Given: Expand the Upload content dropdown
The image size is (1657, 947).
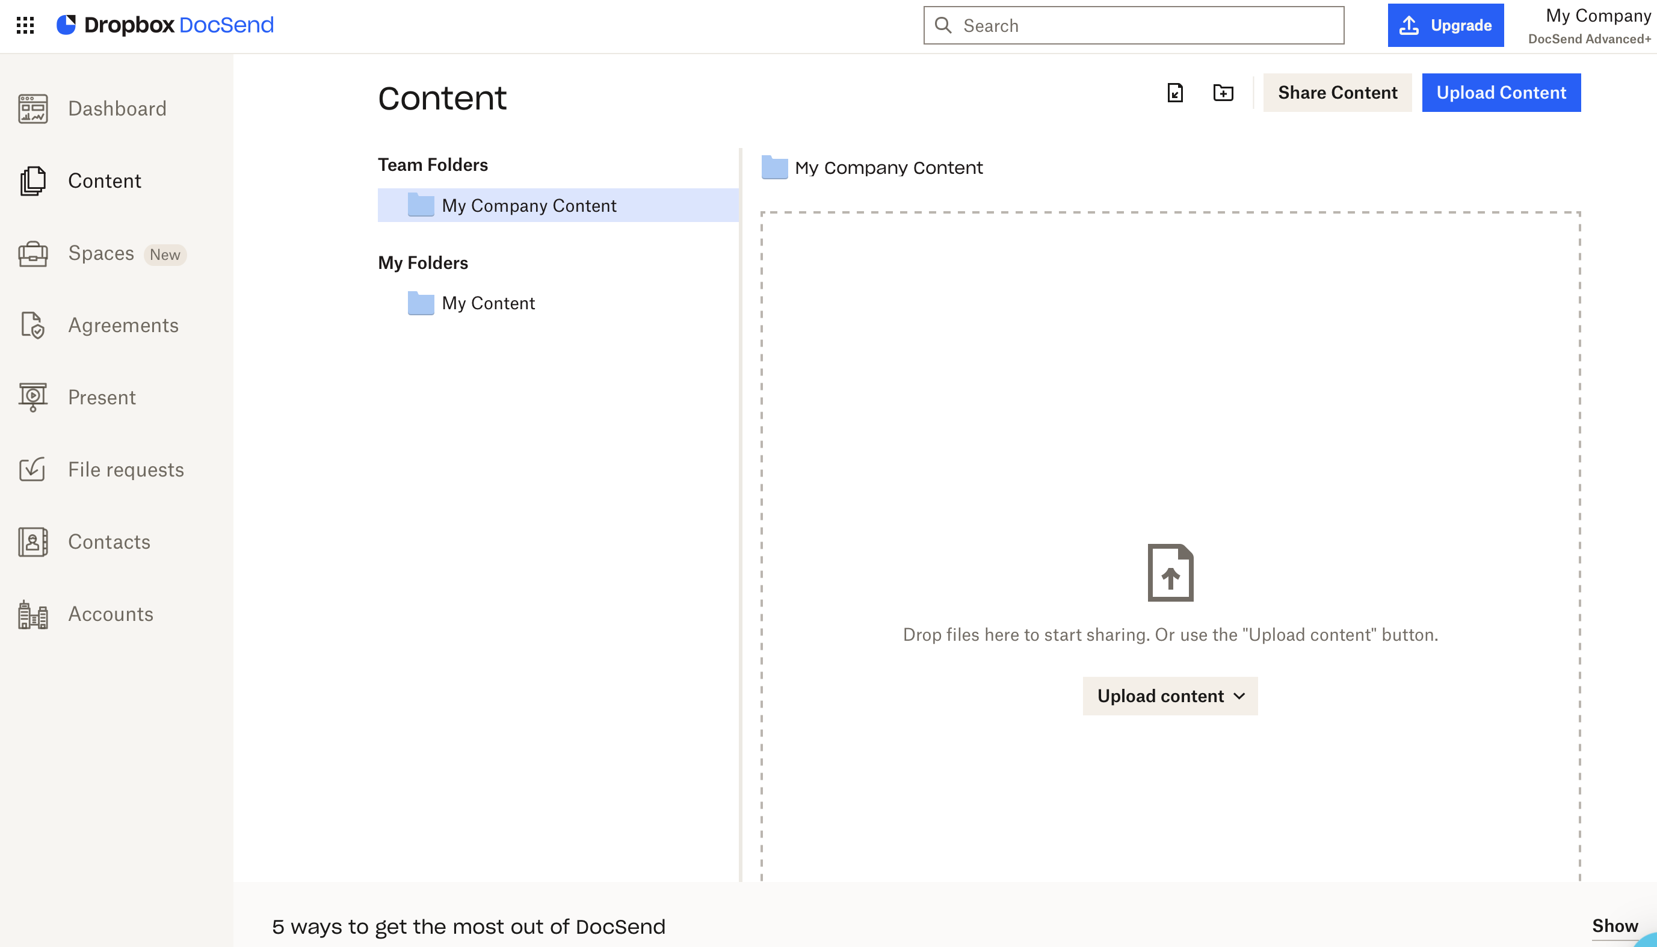Looking at the screenshot, I should click(1169, 696).
